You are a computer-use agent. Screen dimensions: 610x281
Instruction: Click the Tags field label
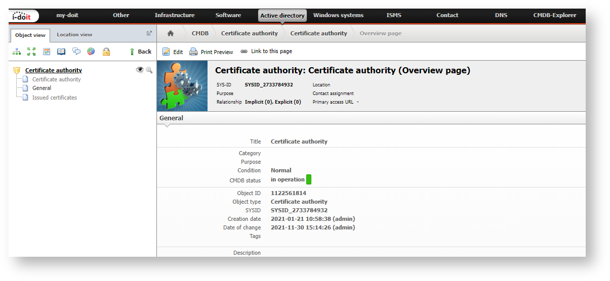coord(255,236)
